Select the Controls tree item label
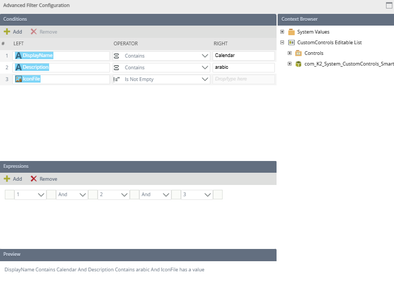 [x=314, y=53]
